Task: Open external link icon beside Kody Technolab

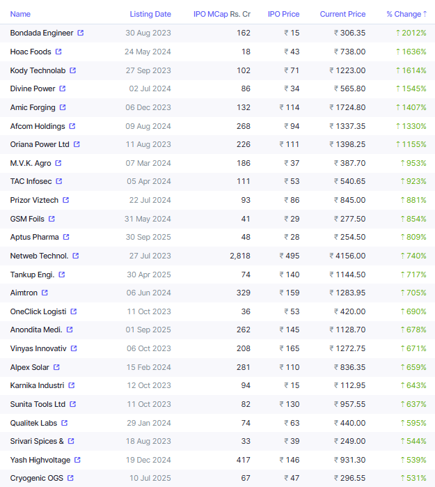Action: [72, 70]
